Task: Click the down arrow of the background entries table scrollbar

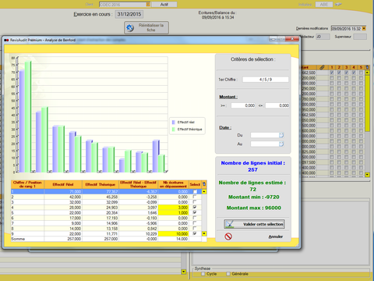Action: pos(367,174)
